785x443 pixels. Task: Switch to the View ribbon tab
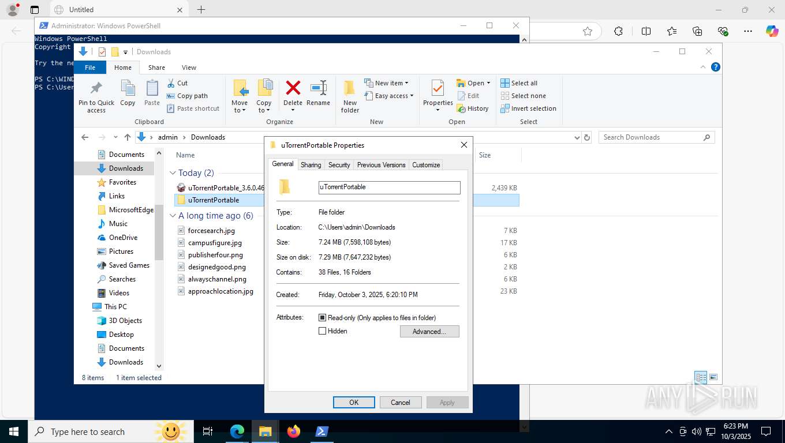tap(189, 67)
